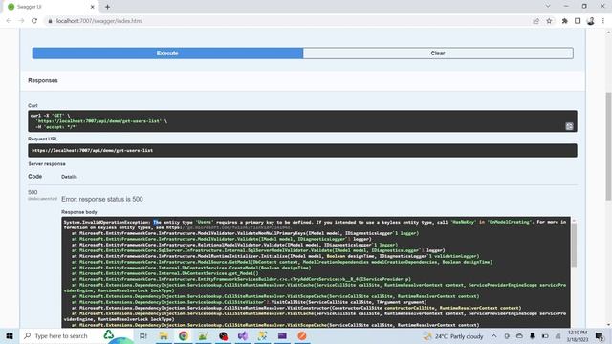Open the clock showing 12:10 PM
612x344 pixels.
click(x=578, y=336)
